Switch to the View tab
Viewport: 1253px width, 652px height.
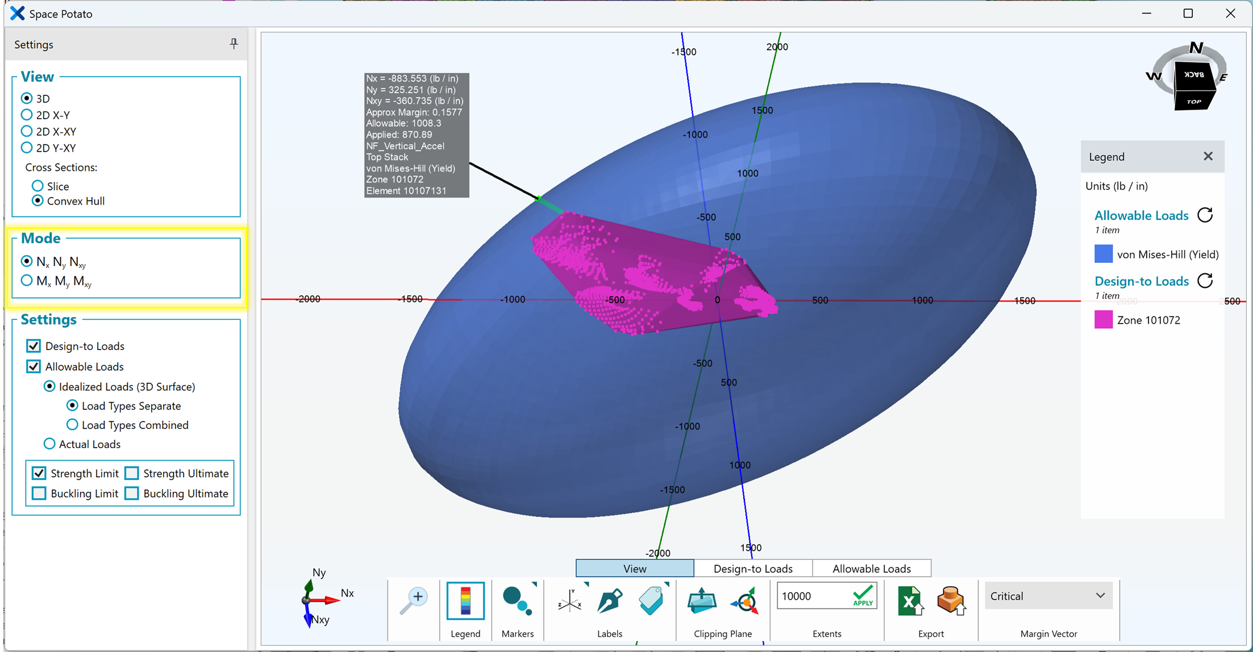635,569
